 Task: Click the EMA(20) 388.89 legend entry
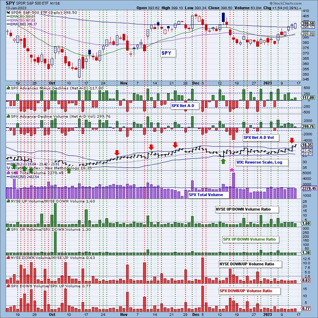[21, 16]
